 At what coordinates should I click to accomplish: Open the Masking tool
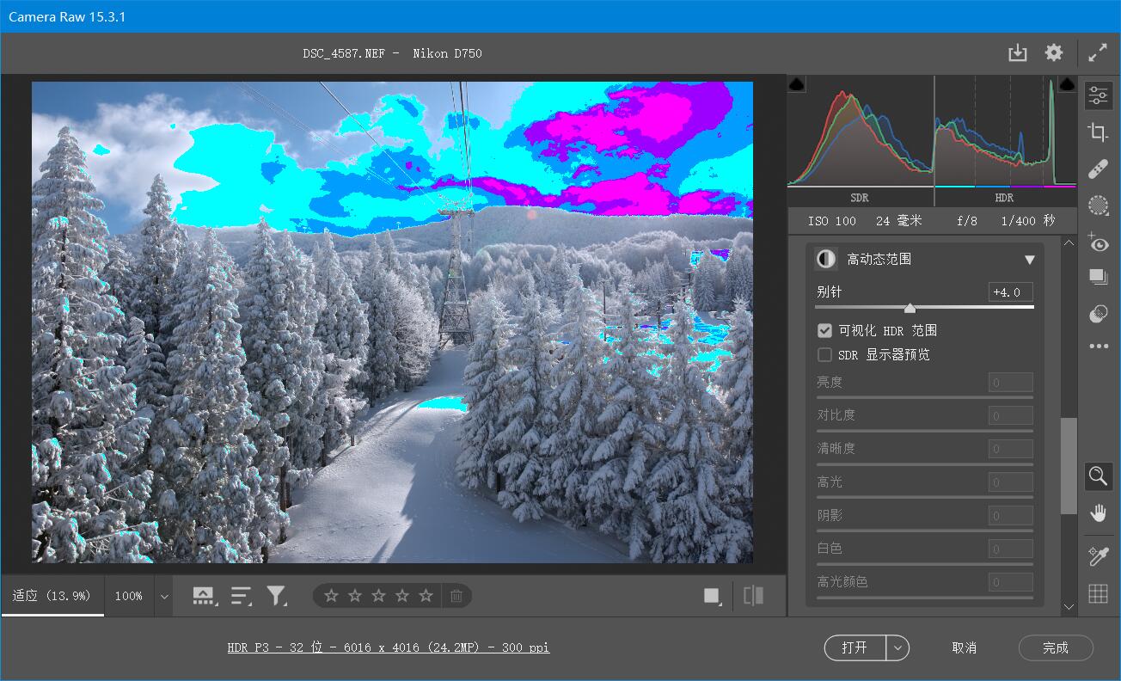pos(1098,206)
